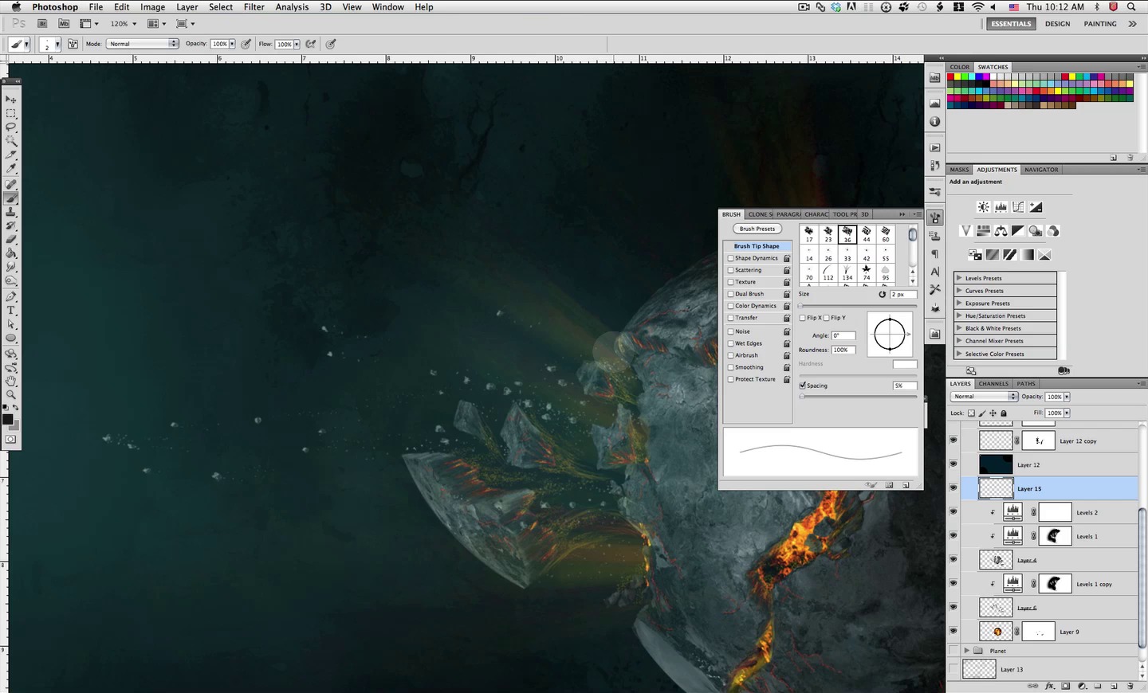Switch to the Design workspace
The width and height of the screenshot is (1148, 693).
coord(1058,24)
